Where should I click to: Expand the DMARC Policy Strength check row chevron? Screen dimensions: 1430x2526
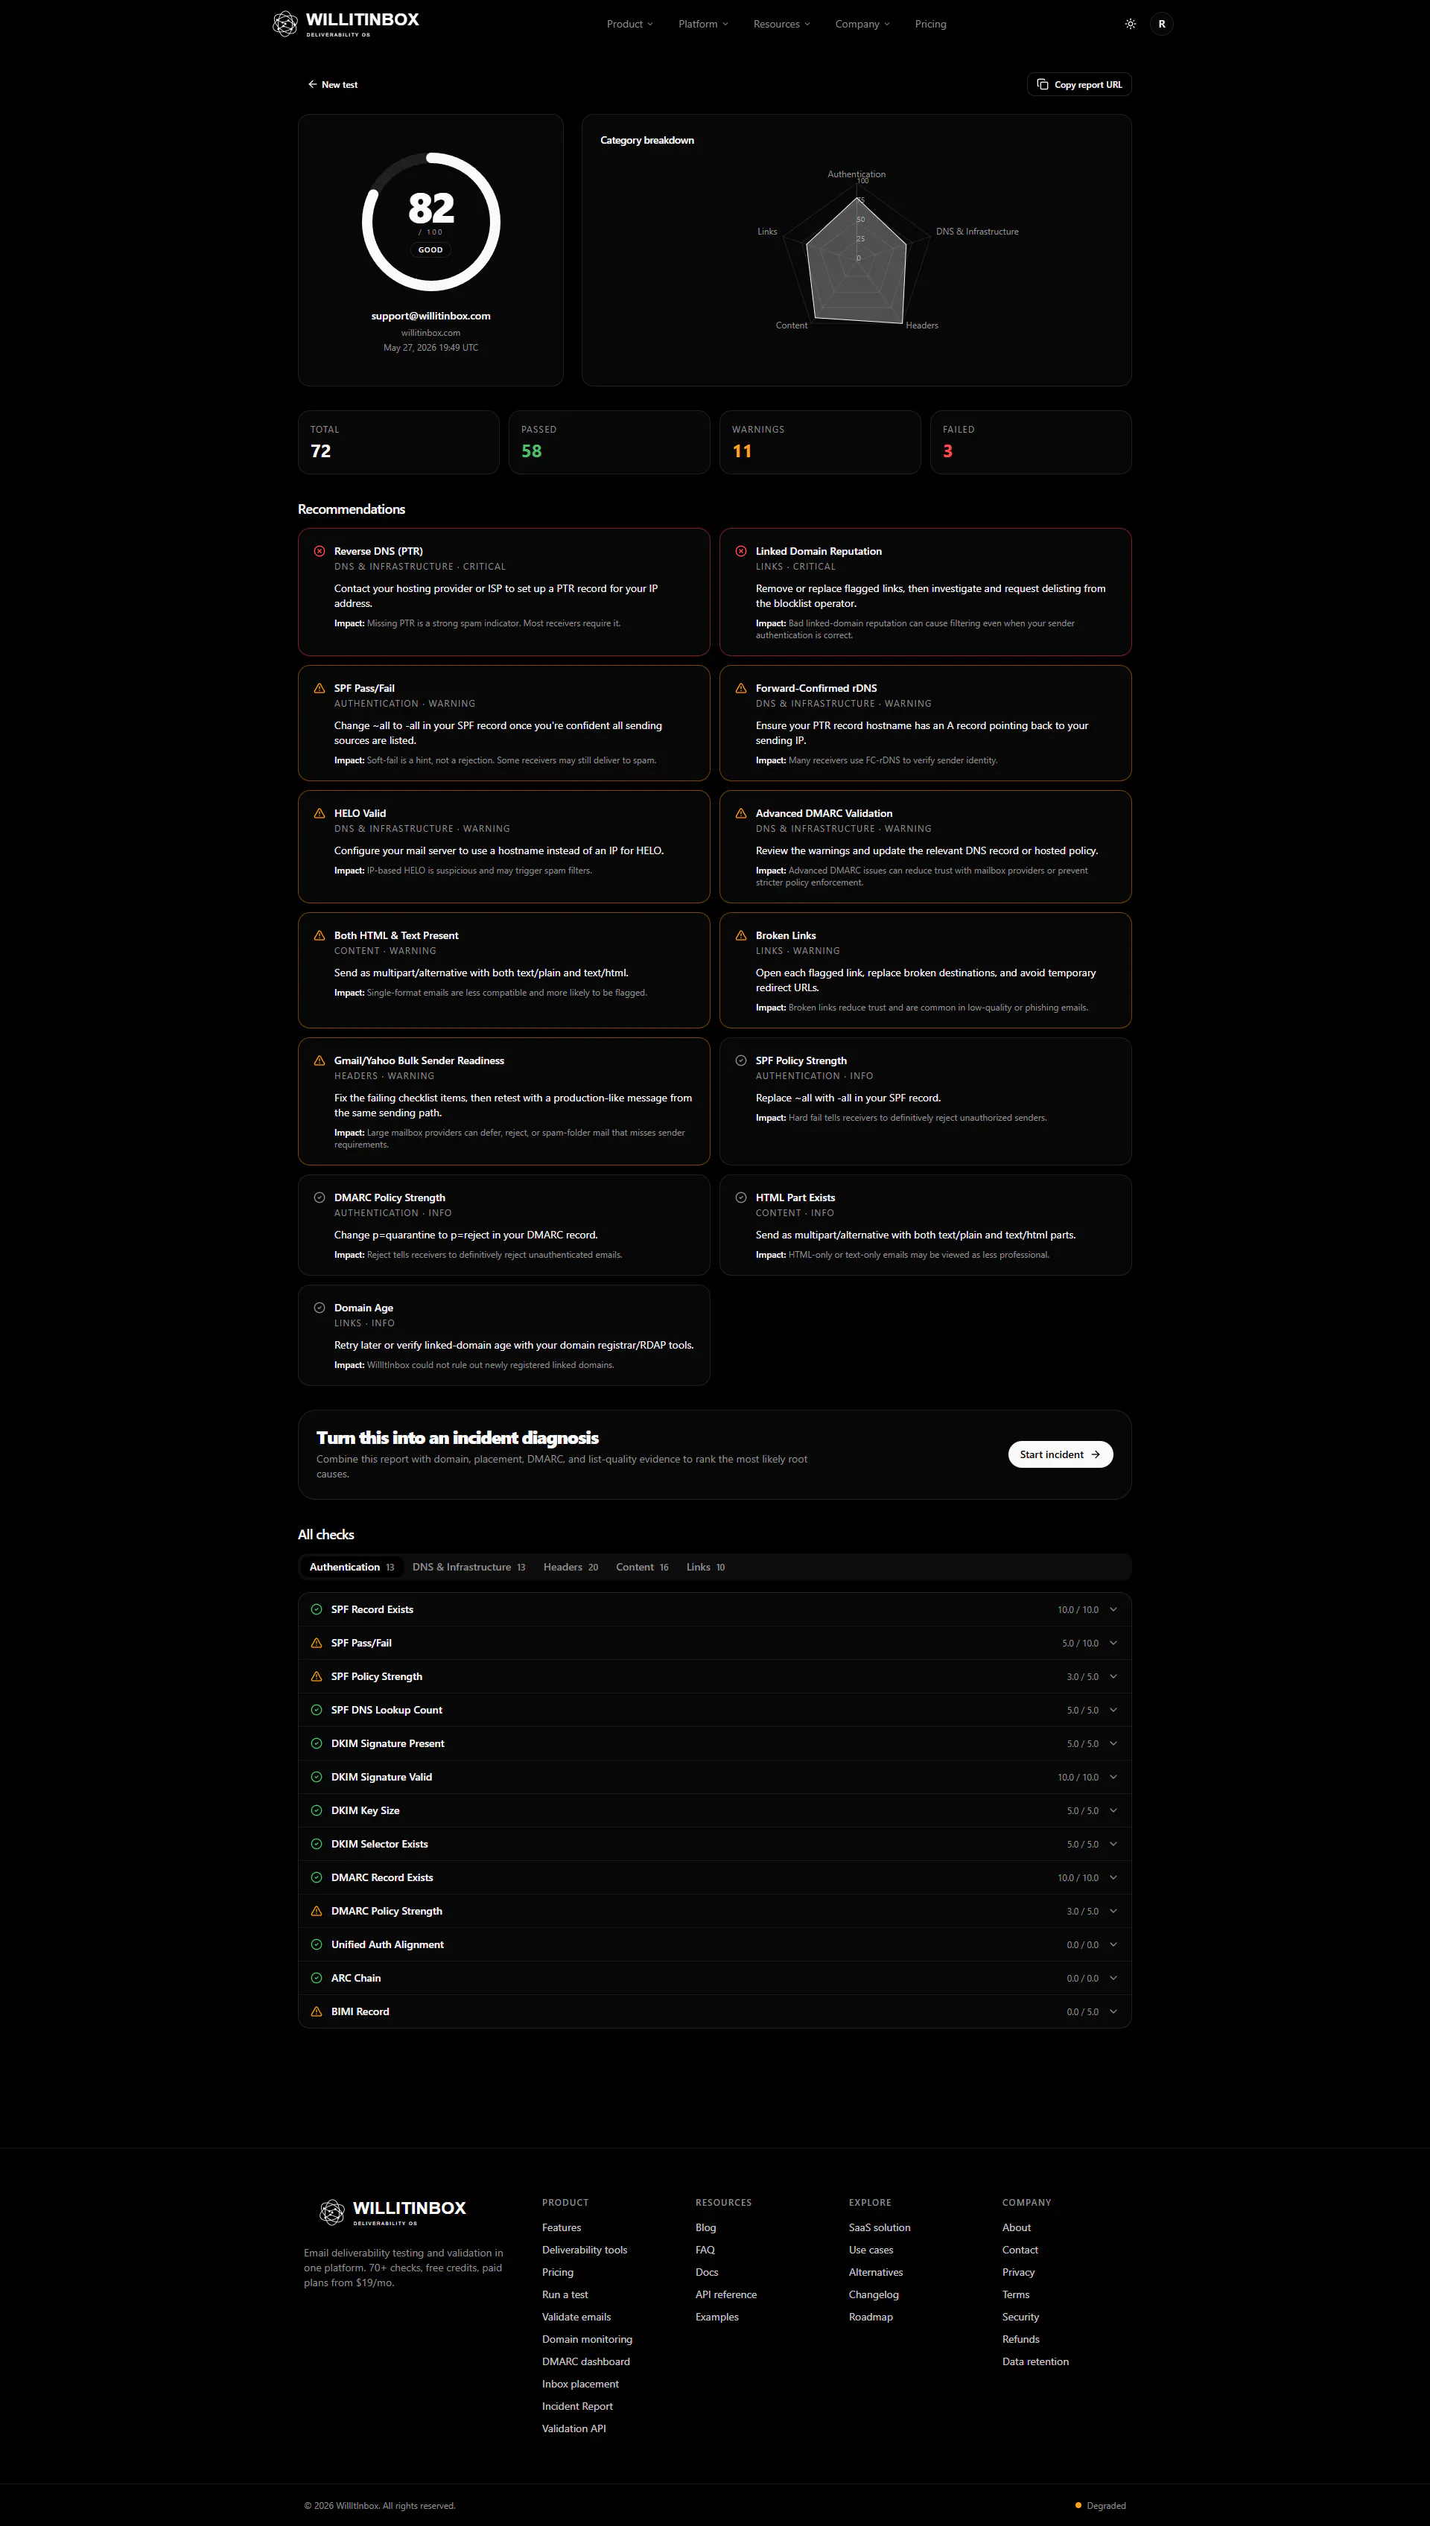tap(1113, 1910)
